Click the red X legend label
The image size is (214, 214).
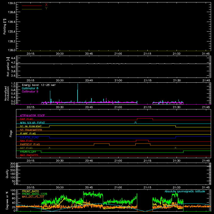point(46,5)
